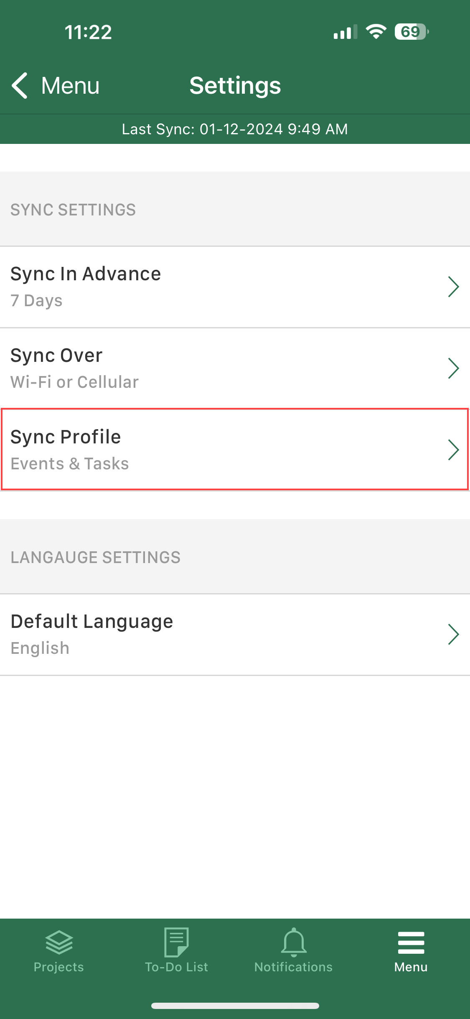The width and height of the screenshot is (470, 1019).
Task: Open the To-Do List note icon
Action: (x=176, y=942)
